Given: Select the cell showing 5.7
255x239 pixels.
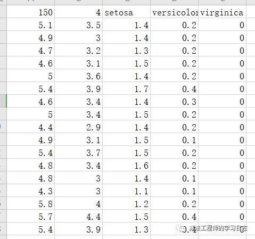Looking at the screenshot, I should tap(30, 216).
